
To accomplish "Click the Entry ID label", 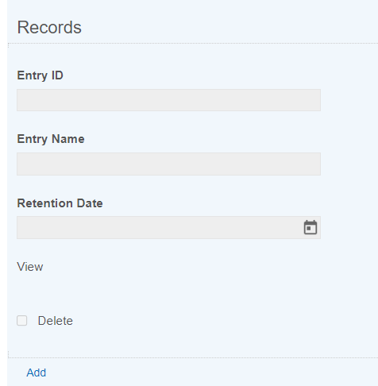I will (40, 75).
